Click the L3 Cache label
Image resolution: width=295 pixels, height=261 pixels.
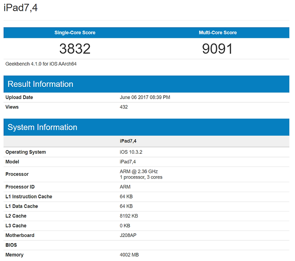16,226
